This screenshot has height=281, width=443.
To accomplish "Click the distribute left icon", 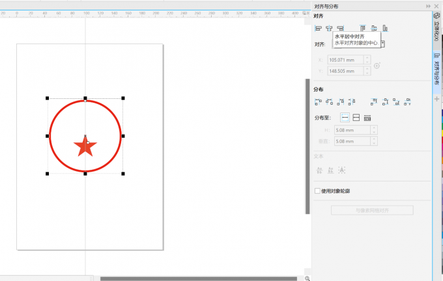I will [319, 101].
